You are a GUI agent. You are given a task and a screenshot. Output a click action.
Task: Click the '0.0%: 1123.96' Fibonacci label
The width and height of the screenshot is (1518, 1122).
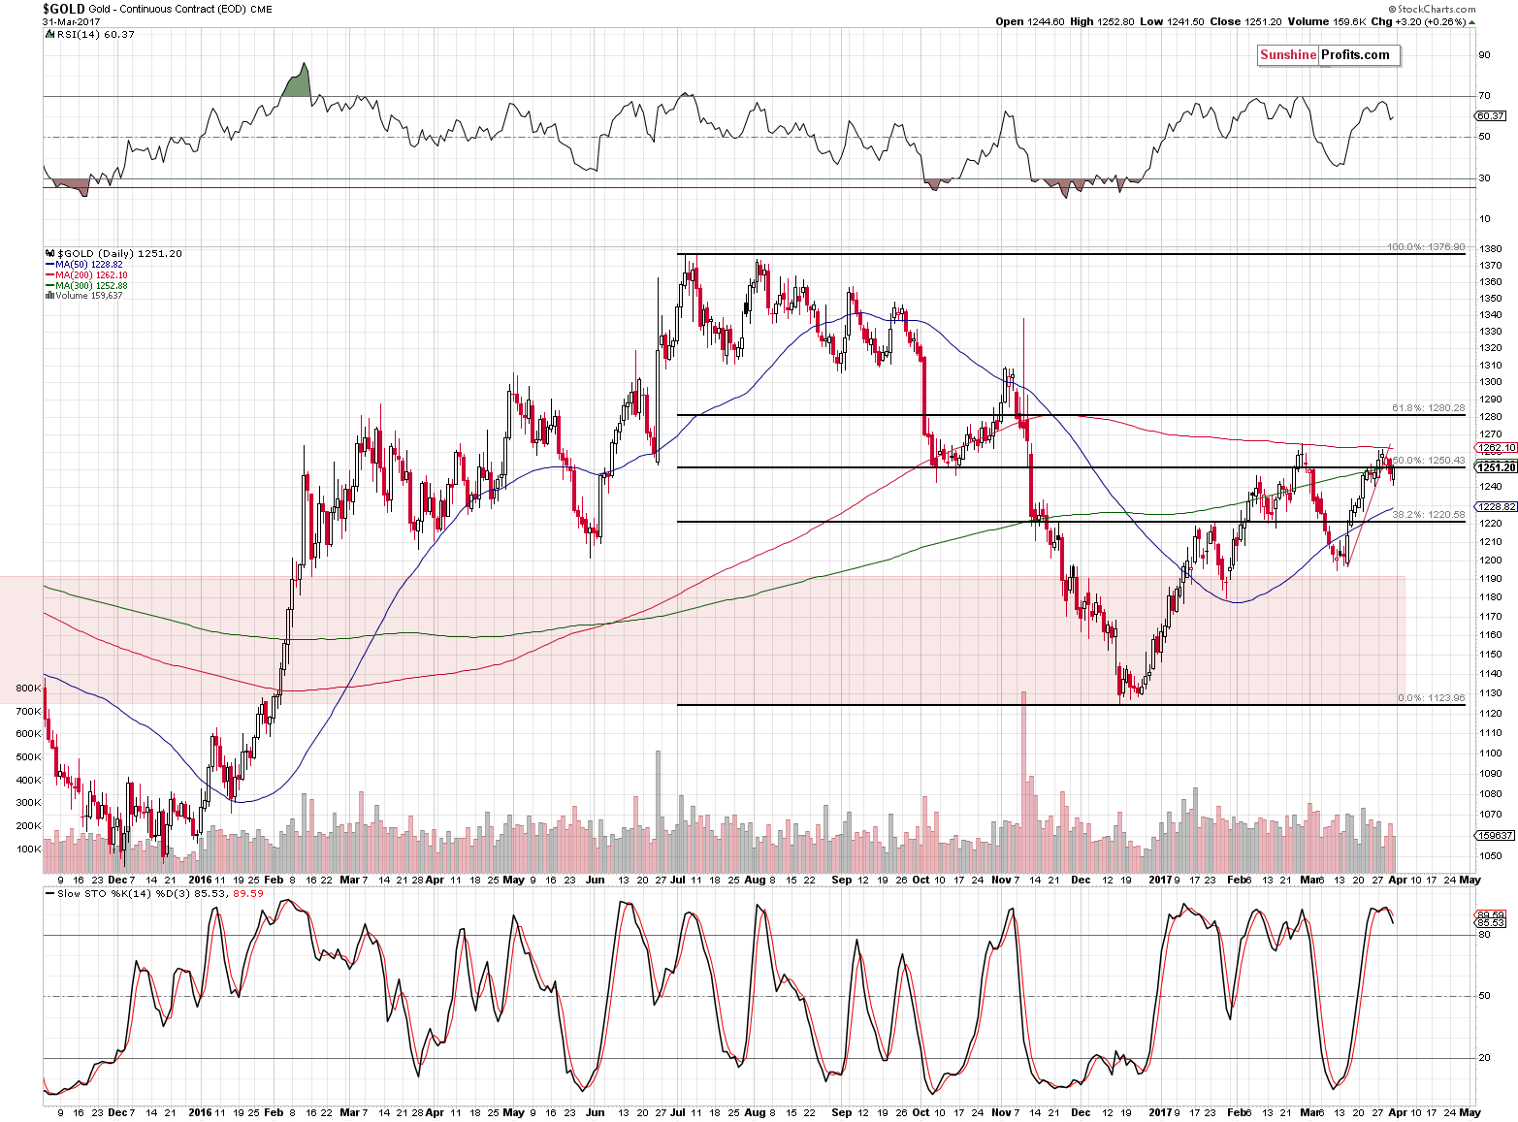(1432, 698)
